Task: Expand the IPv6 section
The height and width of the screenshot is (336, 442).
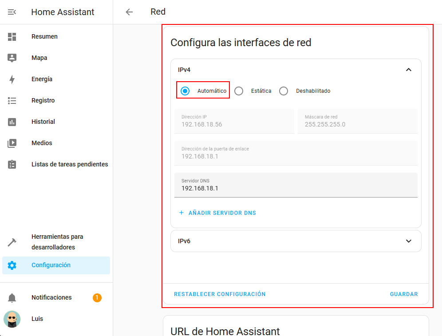Action: [409, 241]
